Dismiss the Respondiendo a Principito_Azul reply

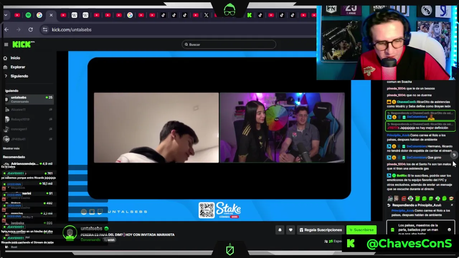[452, 205]
